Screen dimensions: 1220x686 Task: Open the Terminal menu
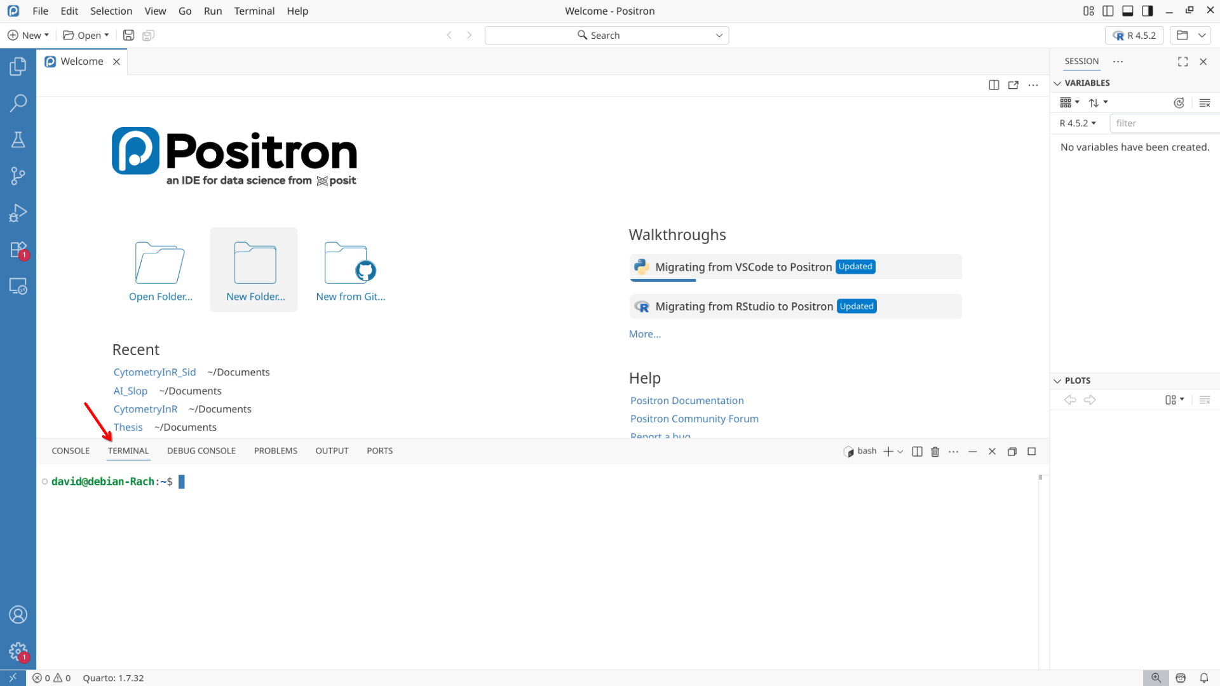click(254, 11)
